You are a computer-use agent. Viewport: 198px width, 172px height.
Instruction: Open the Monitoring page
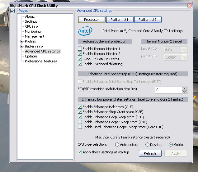click(x=33, y=31)
